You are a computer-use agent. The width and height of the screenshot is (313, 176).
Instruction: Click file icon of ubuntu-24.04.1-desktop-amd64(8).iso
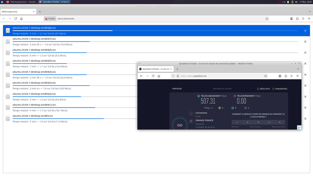click(8, 30)
